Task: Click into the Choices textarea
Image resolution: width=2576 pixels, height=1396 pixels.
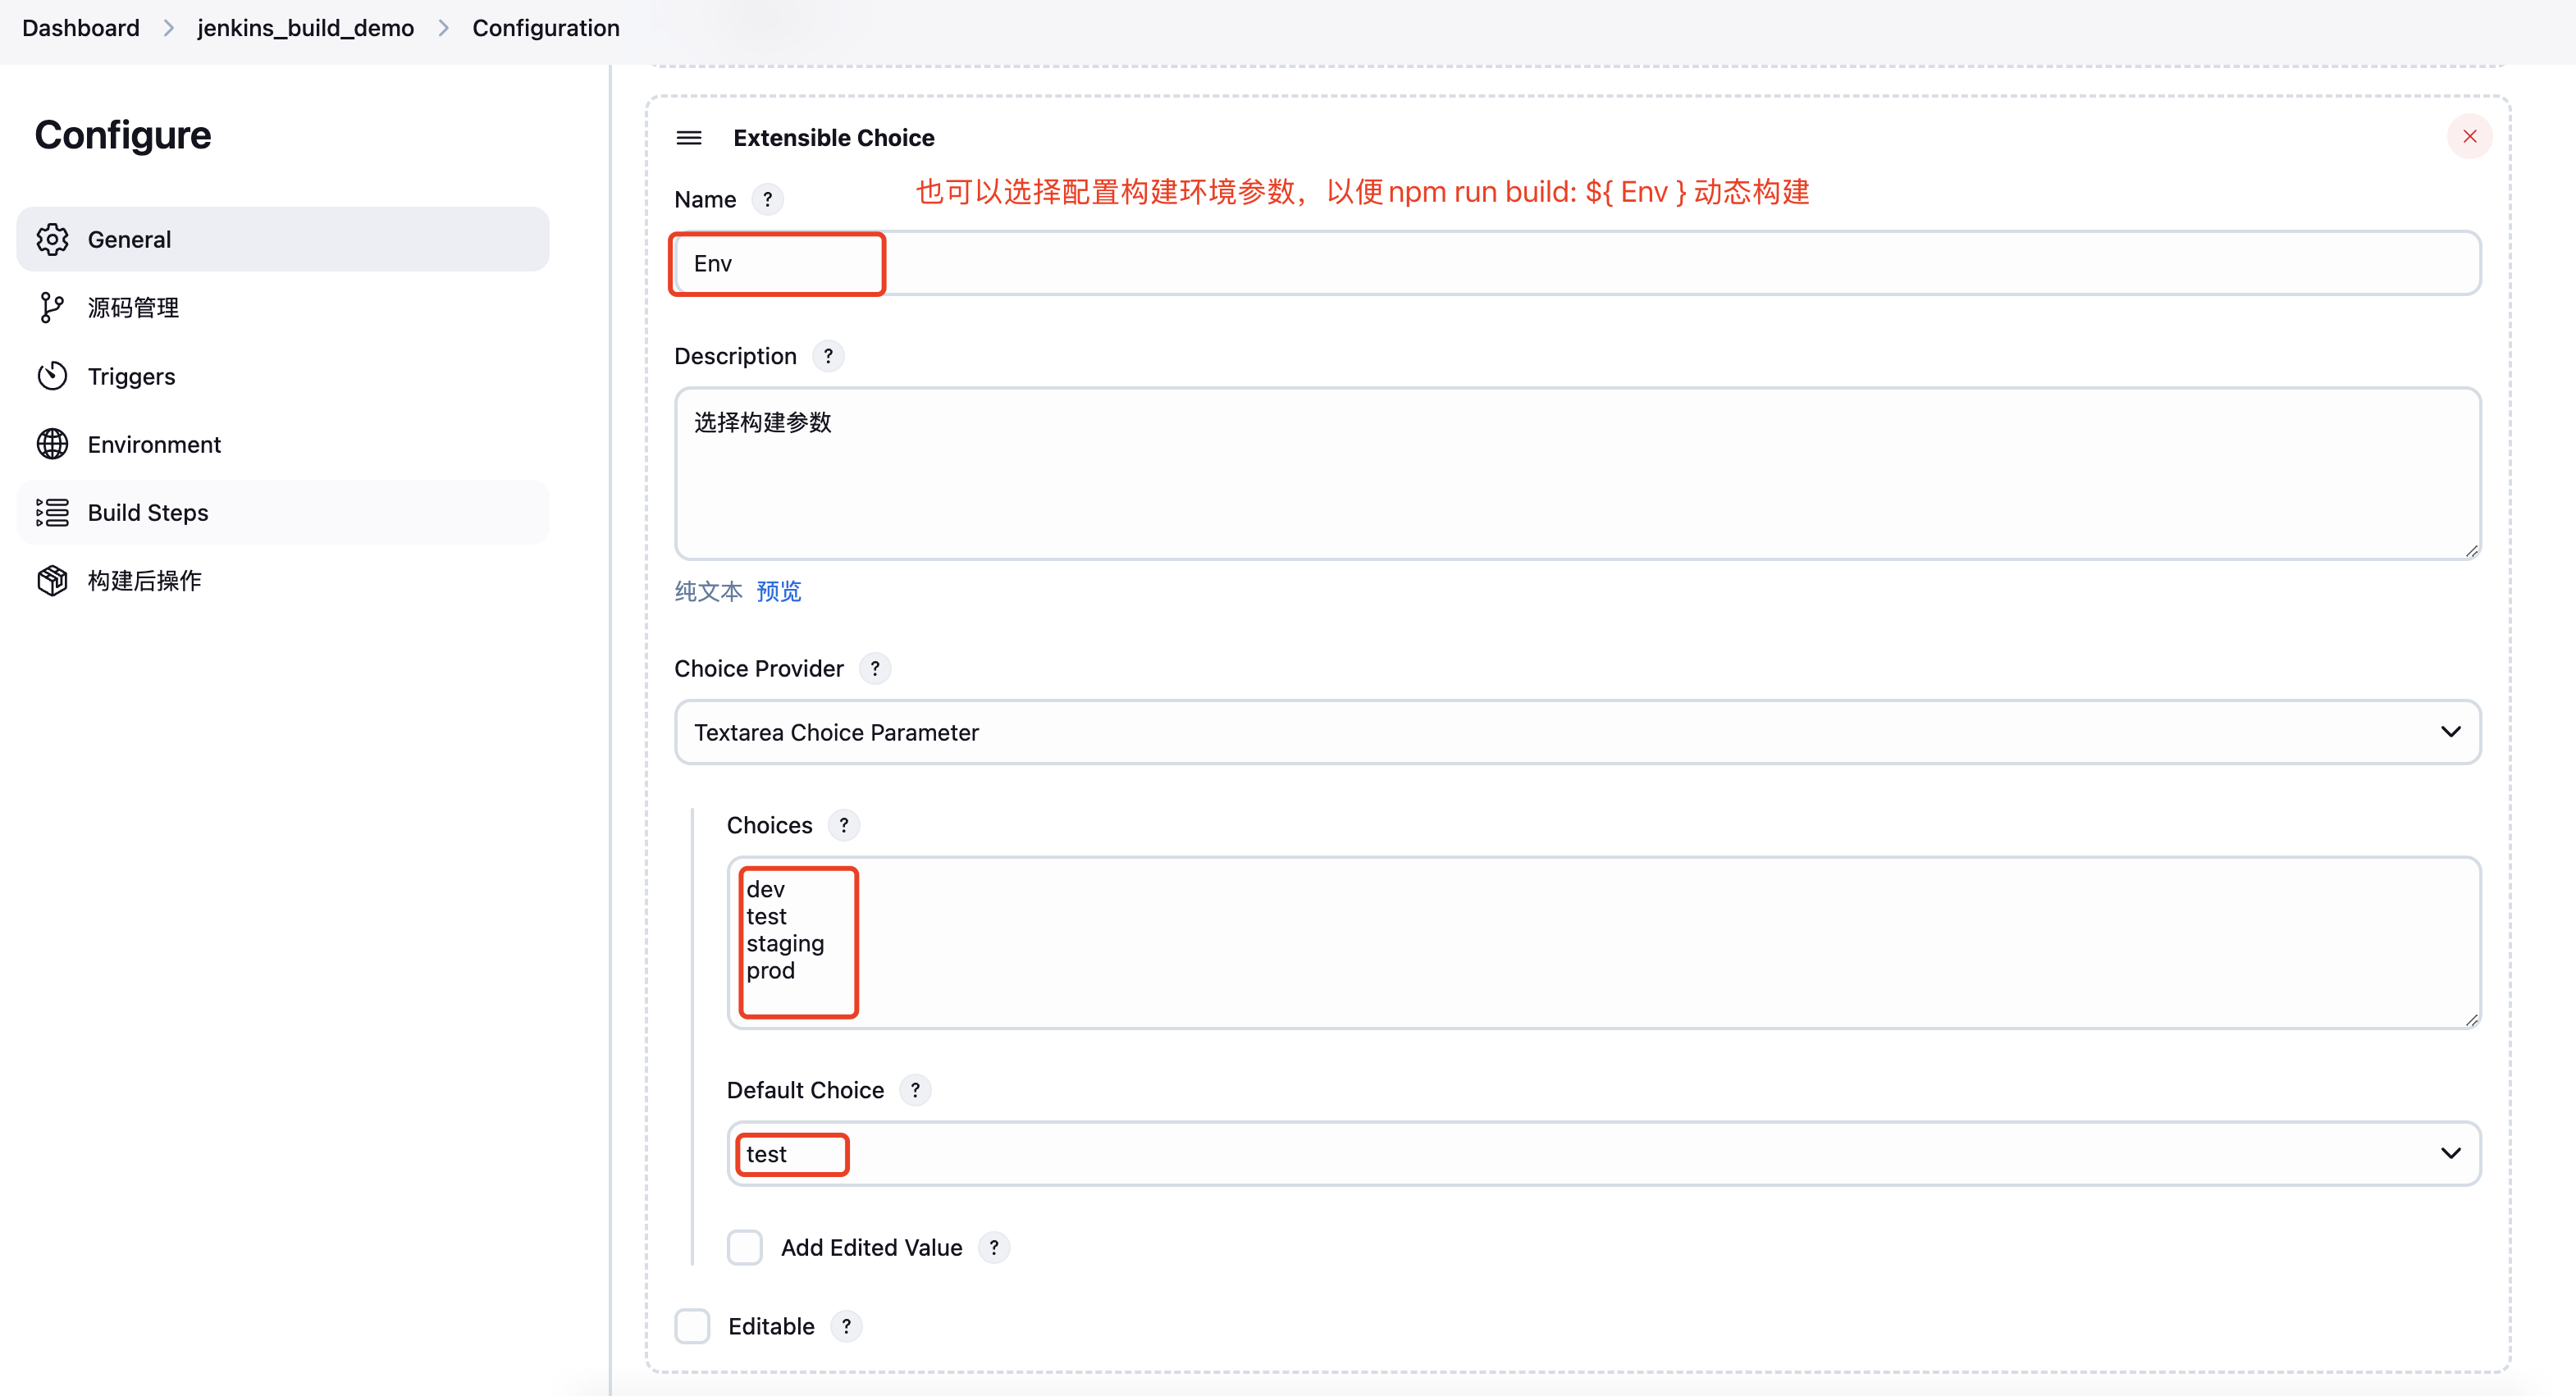Action: [x=1603, y=942]
